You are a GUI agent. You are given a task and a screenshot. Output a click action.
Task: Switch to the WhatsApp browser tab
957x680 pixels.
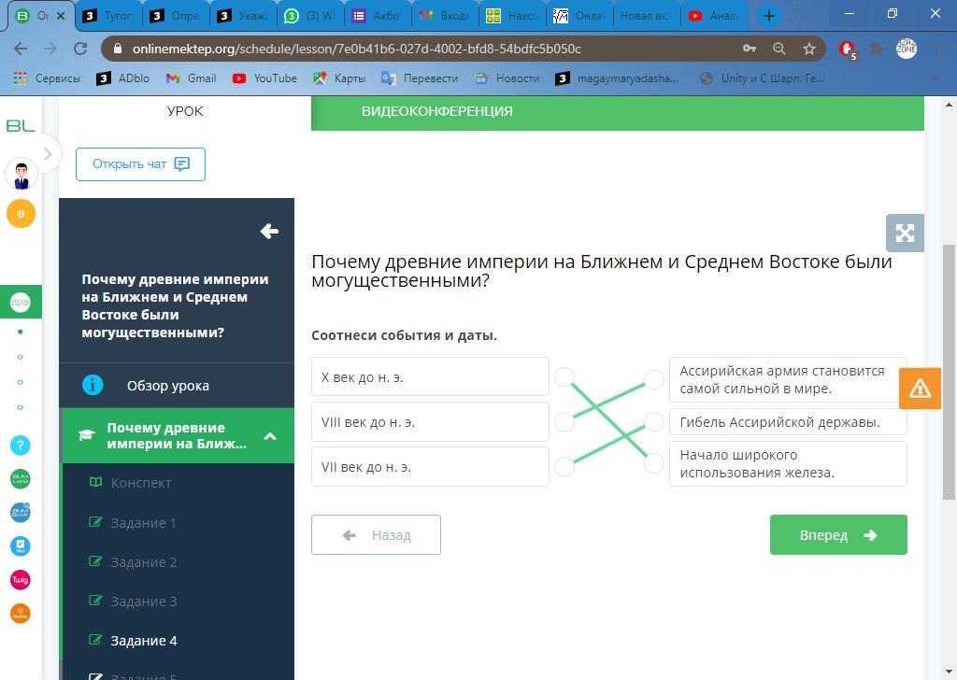pos(310,16)
